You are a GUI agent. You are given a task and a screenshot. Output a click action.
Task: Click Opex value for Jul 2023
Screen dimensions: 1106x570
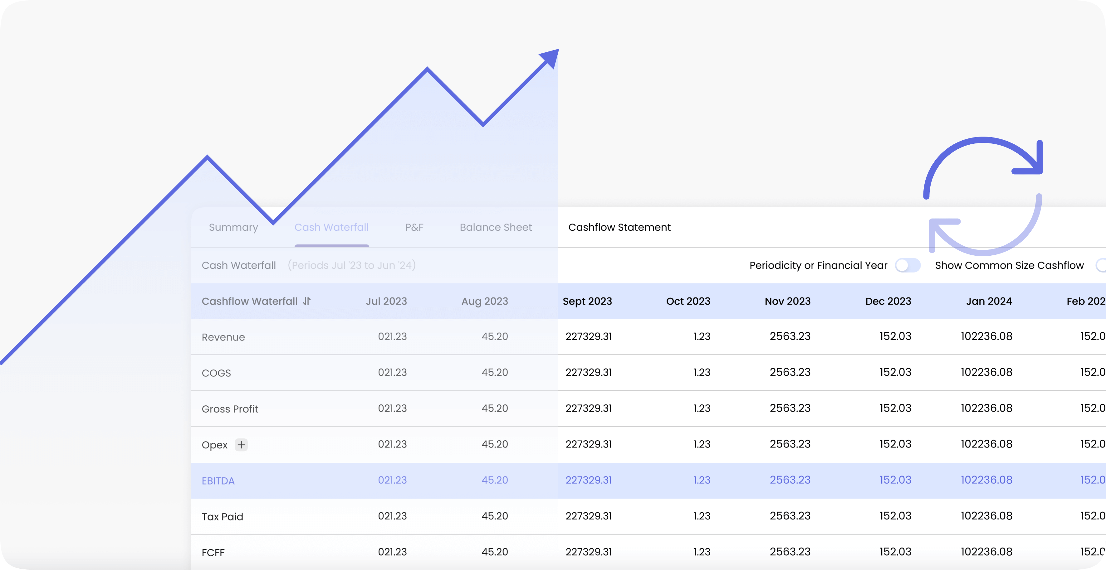pyautogui.click(x=392, y=444)
